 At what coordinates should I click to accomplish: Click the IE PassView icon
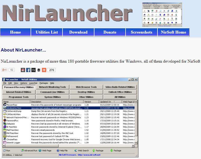[5, 127]
